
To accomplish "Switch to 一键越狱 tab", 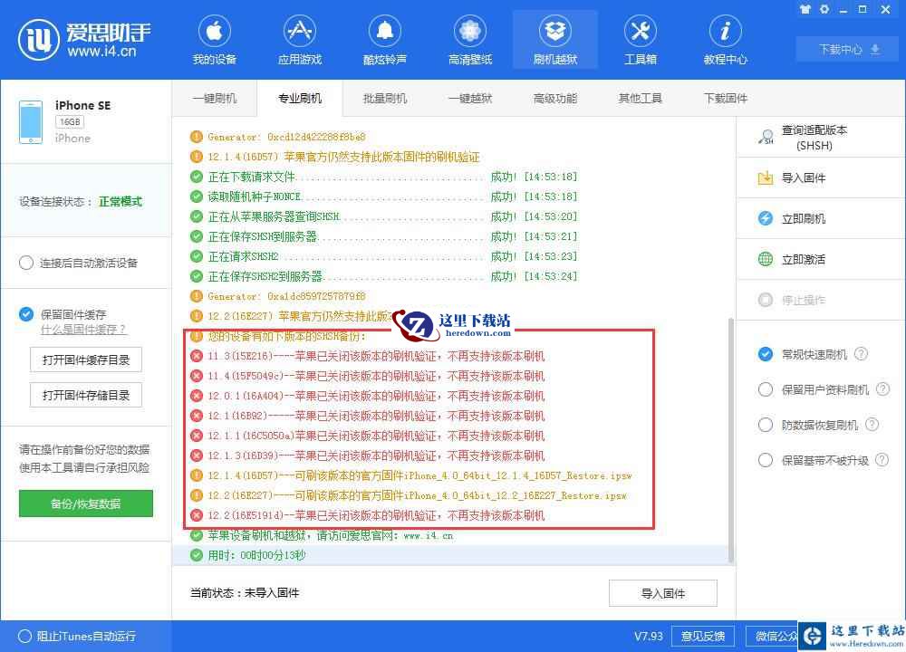I will (x=469, y=98).
